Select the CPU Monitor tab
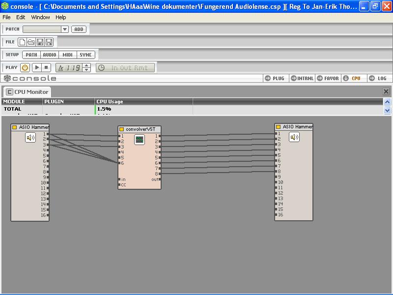The image size is (393, 295). pos(27,92)
